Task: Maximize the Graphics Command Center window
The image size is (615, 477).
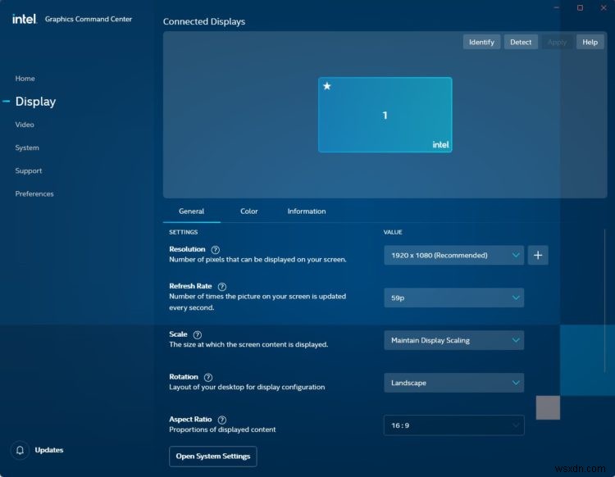Action: (x=580, y=8)
